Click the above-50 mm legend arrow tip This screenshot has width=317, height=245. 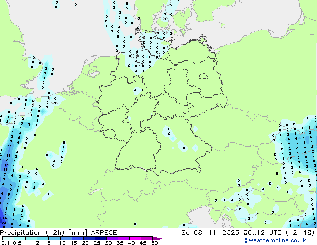pyautogui.click(x=159, y=239)
